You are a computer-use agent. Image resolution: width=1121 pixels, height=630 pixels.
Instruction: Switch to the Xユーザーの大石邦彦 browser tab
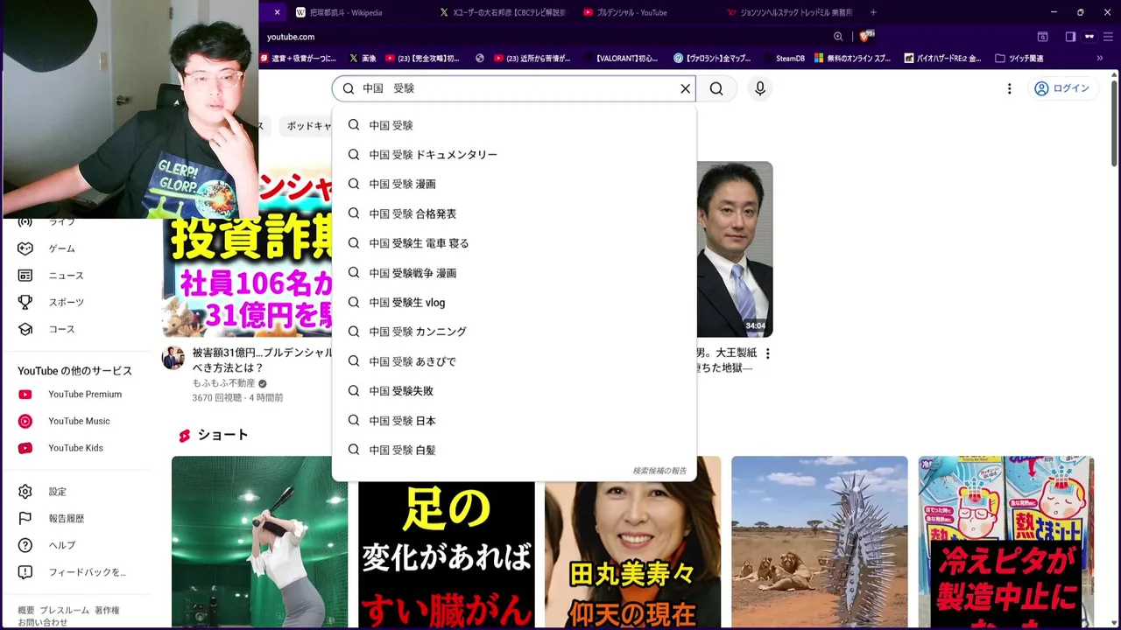(x=504, y=12)
